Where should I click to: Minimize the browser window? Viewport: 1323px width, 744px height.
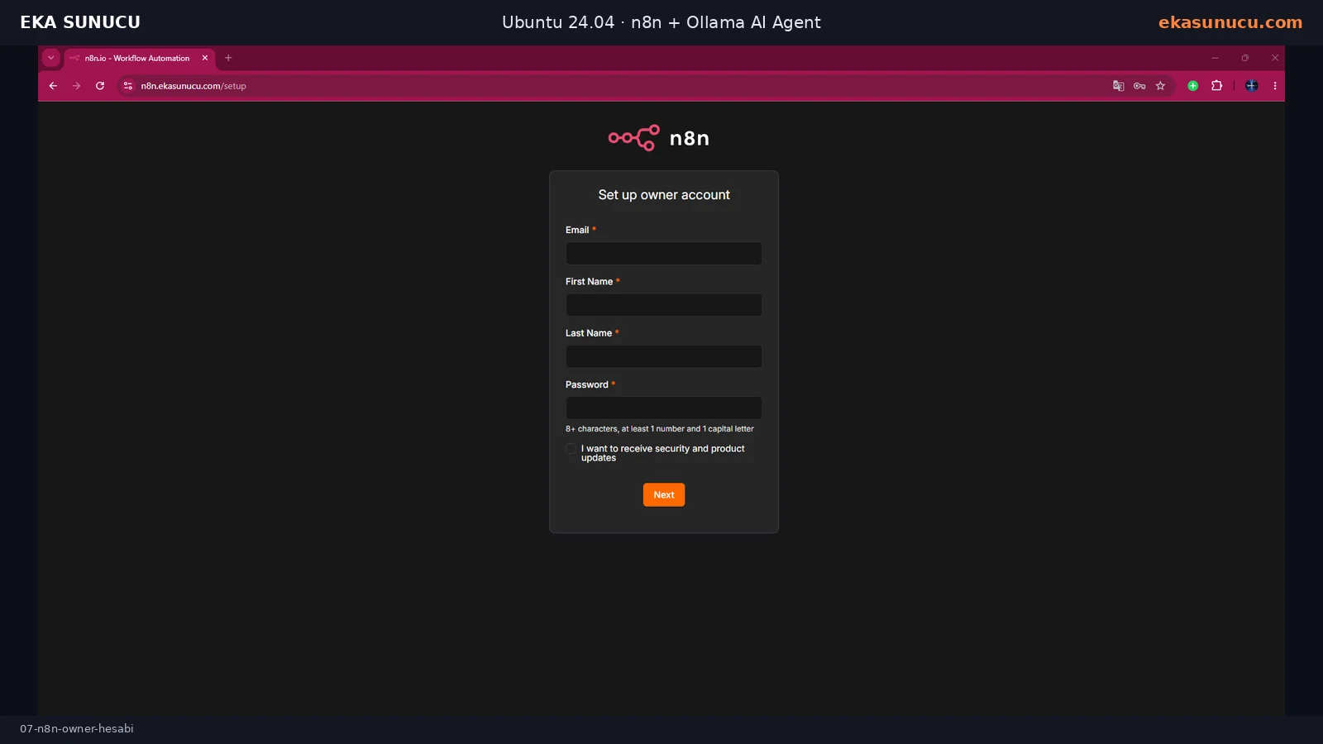point(1215,58)
